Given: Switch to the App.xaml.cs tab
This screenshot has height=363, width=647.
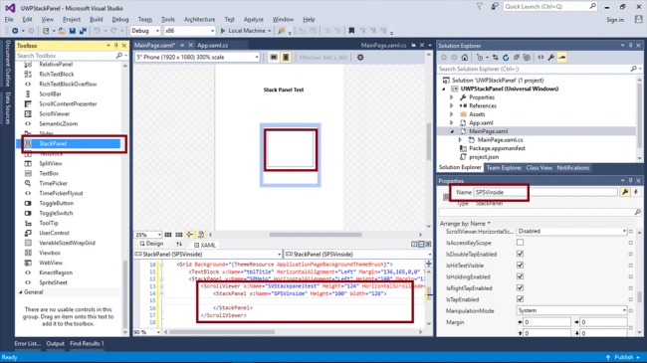Looking at the screenshot, I should tap(212, 46).
